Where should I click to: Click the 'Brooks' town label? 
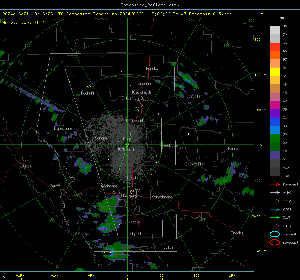(237, 233)
